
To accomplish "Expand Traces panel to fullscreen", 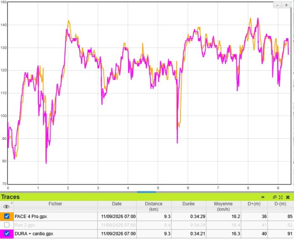I will [x=281, y=197].
